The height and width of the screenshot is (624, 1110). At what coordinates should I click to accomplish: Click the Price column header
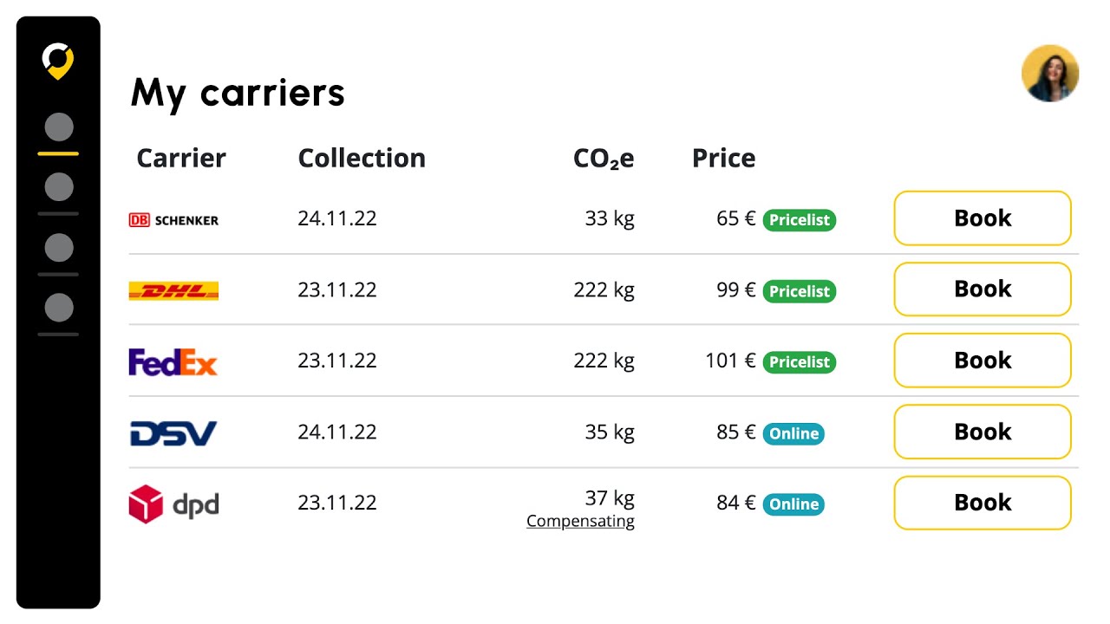coord(723,159)
